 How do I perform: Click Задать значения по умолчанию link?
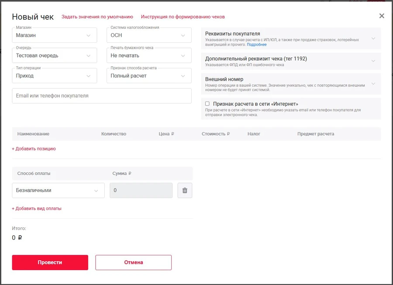click(97, 17)
